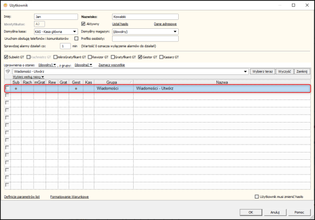Click the Sub column header
Viewport: 315px width, 220px height.
(16, 82)
